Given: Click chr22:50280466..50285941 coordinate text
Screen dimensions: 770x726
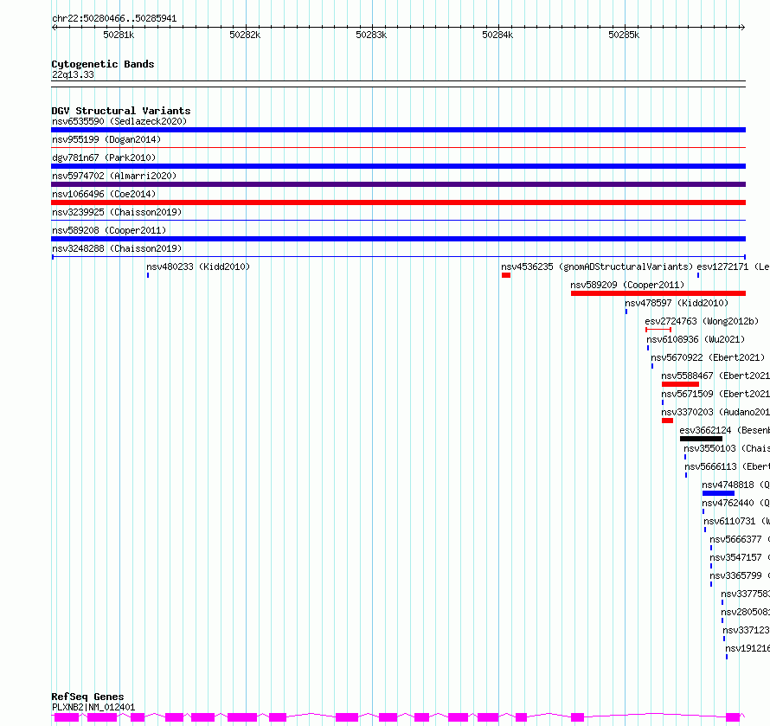Looking at the screenshot, I should tap(114, 19).
